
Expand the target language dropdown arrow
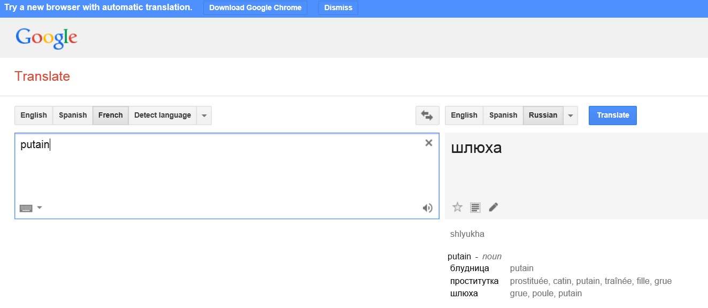571,115
